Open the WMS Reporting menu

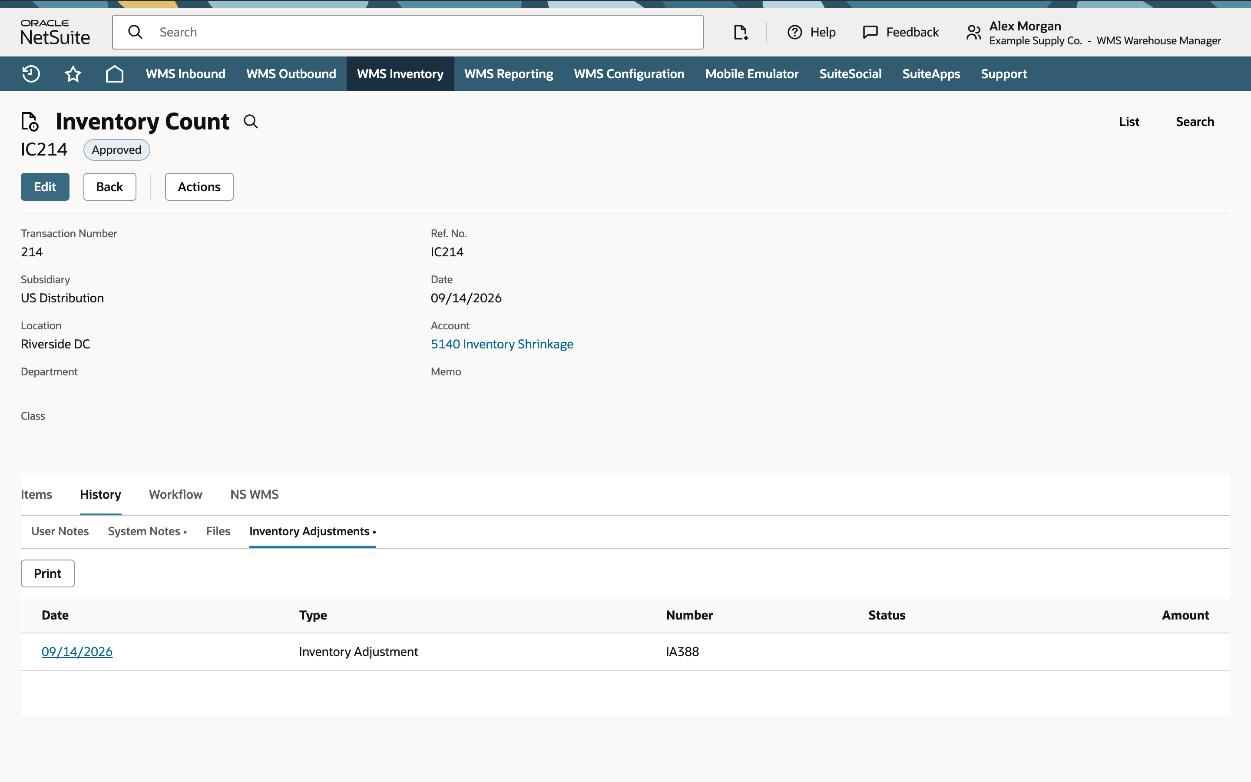509,74
